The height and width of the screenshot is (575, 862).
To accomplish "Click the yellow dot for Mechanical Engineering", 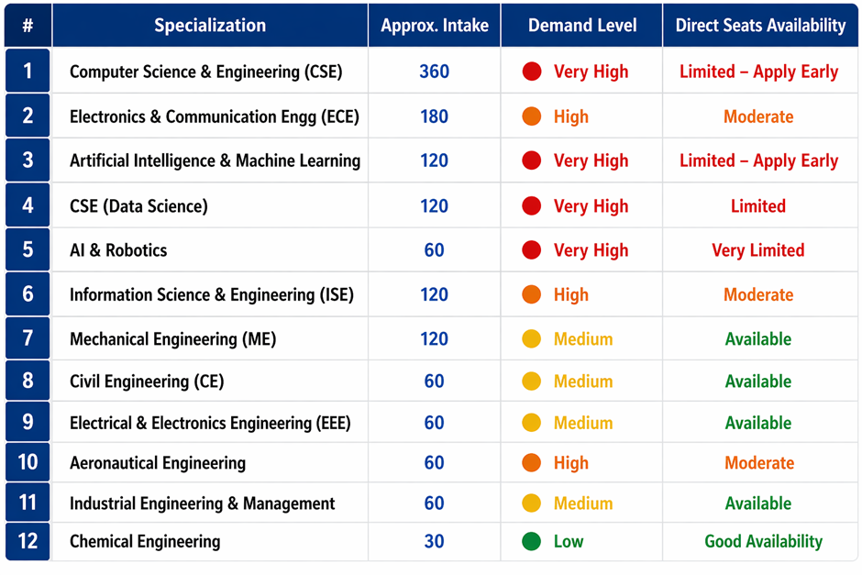I will pos(531,339).
